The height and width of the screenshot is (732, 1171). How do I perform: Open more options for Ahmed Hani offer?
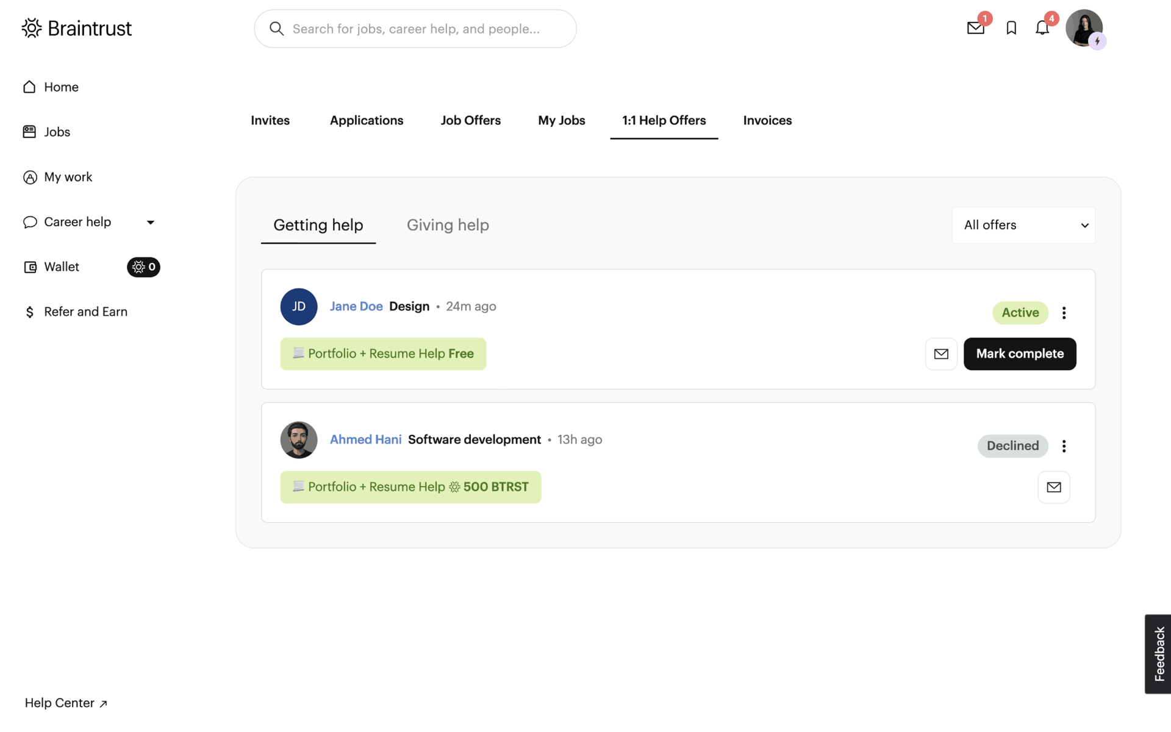pyautogui.click(x=1064, y=446)
